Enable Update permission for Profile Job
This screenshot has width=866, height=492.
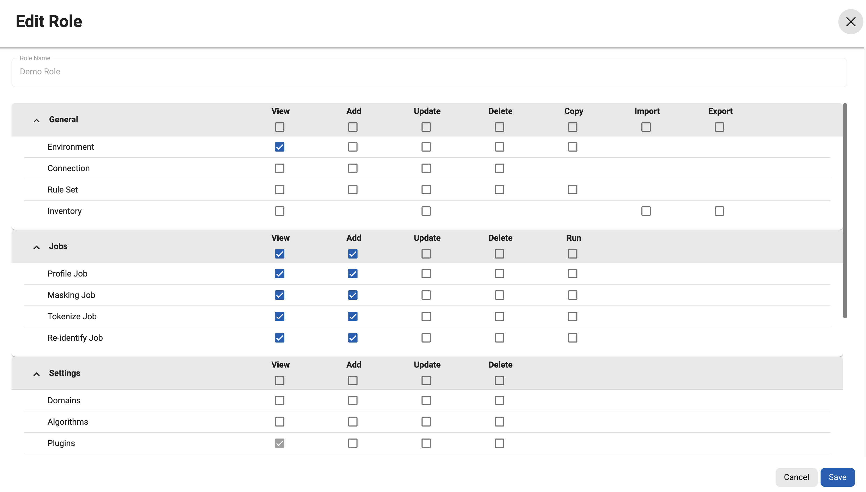pos(426,274)
